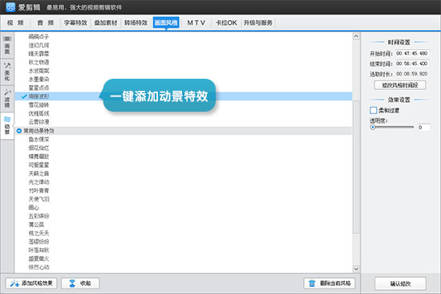Image resolution: width=441 pixels, height=294 pixels.
Task: Select the 迷幻几何 effect
Action: (x=38, y=45)
